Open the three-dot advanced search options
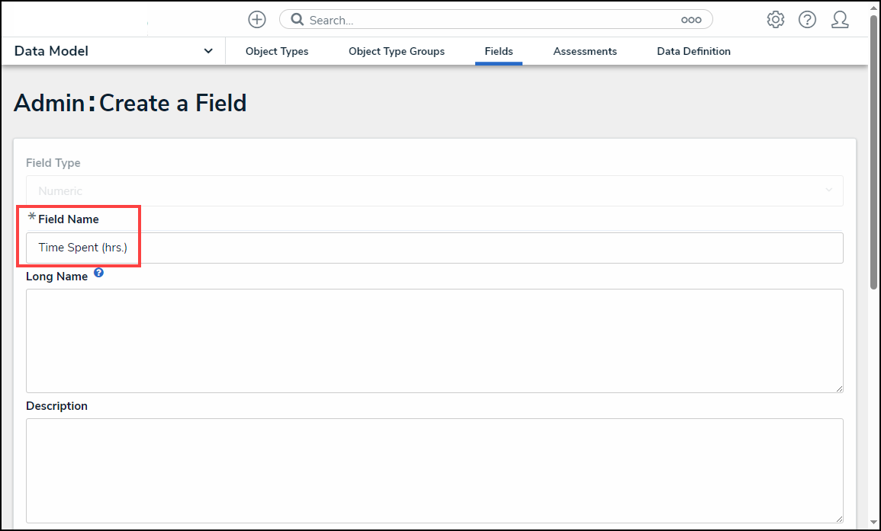This screenshot has height=531, width=881. 691,20
